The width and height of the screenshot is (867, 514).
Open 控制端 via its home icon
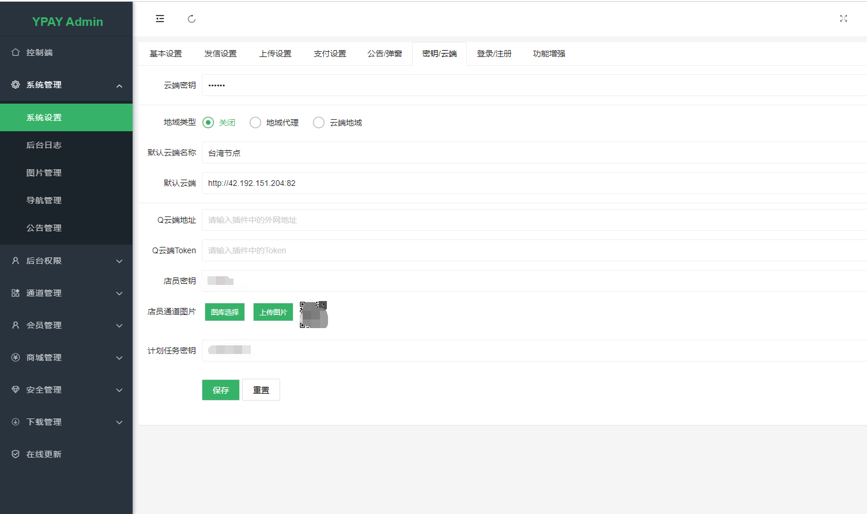click(x=16, y=52)
